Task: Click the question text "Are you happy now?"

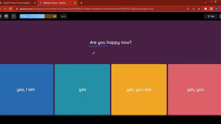Action: coord(110,42)
